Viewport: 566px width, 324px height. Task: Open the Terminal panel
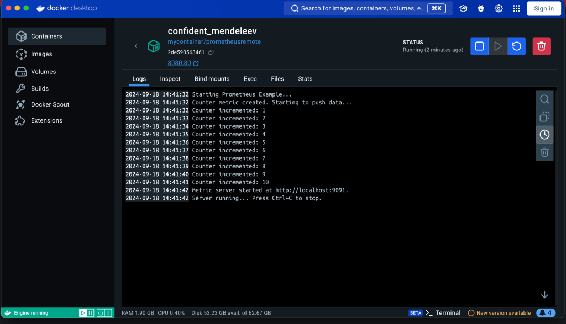pos(443,313)
